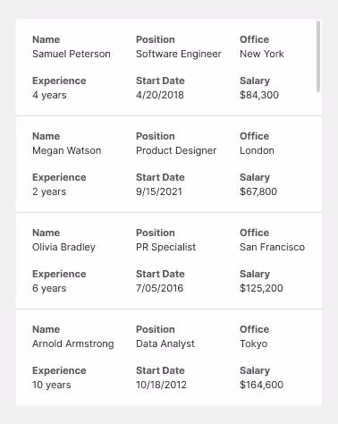Image resolution: width=338 pixels, height=424 pixels.
Task: Click the 4/20/2018 start date
Action: click(160, 95)
